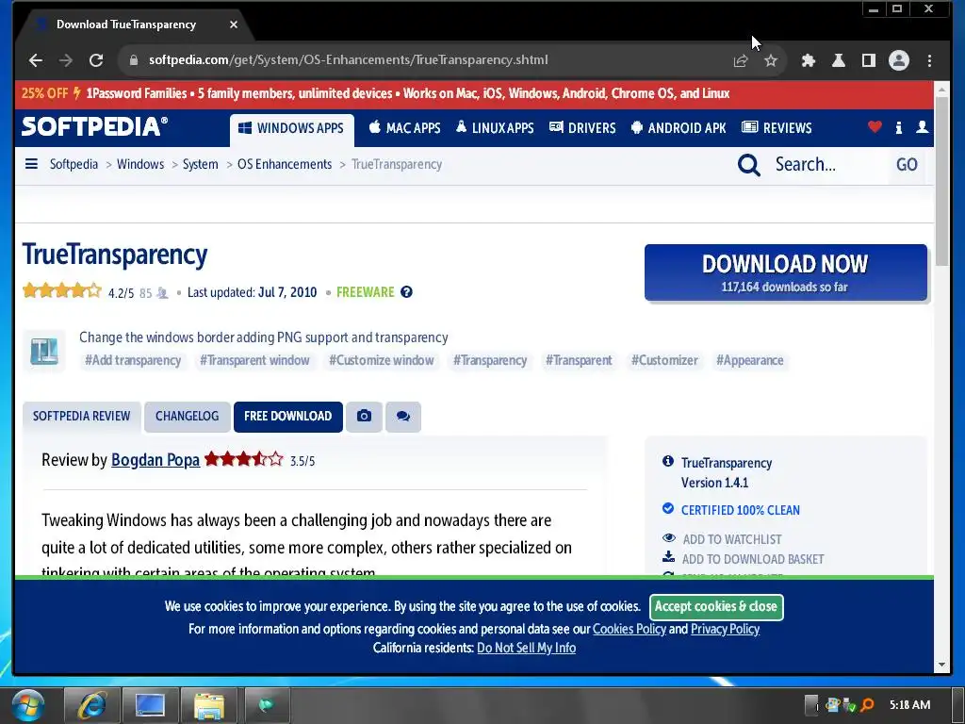Screen dimensions: 965x724
Task: Click the Download Now button
Action: [785, 272]
